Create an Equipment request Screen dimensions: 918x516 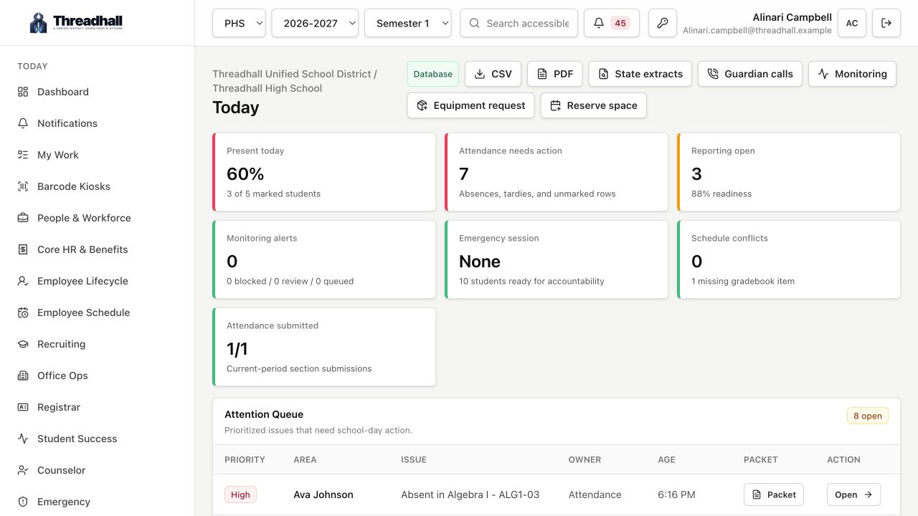[471, 105]
